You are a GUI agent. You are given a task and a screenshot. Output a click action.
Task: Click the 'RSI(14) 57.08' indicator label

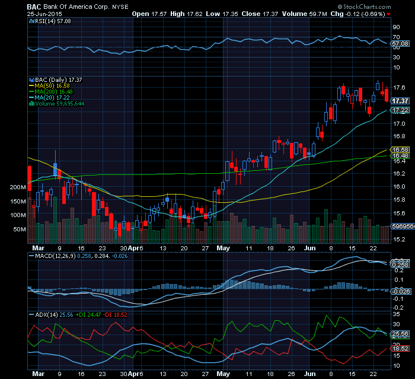pyautogui.click(x=53, y=21)
